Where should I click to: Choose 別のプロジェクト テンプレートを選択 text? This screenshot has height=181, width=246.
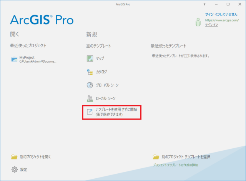(x=186, y=157)
